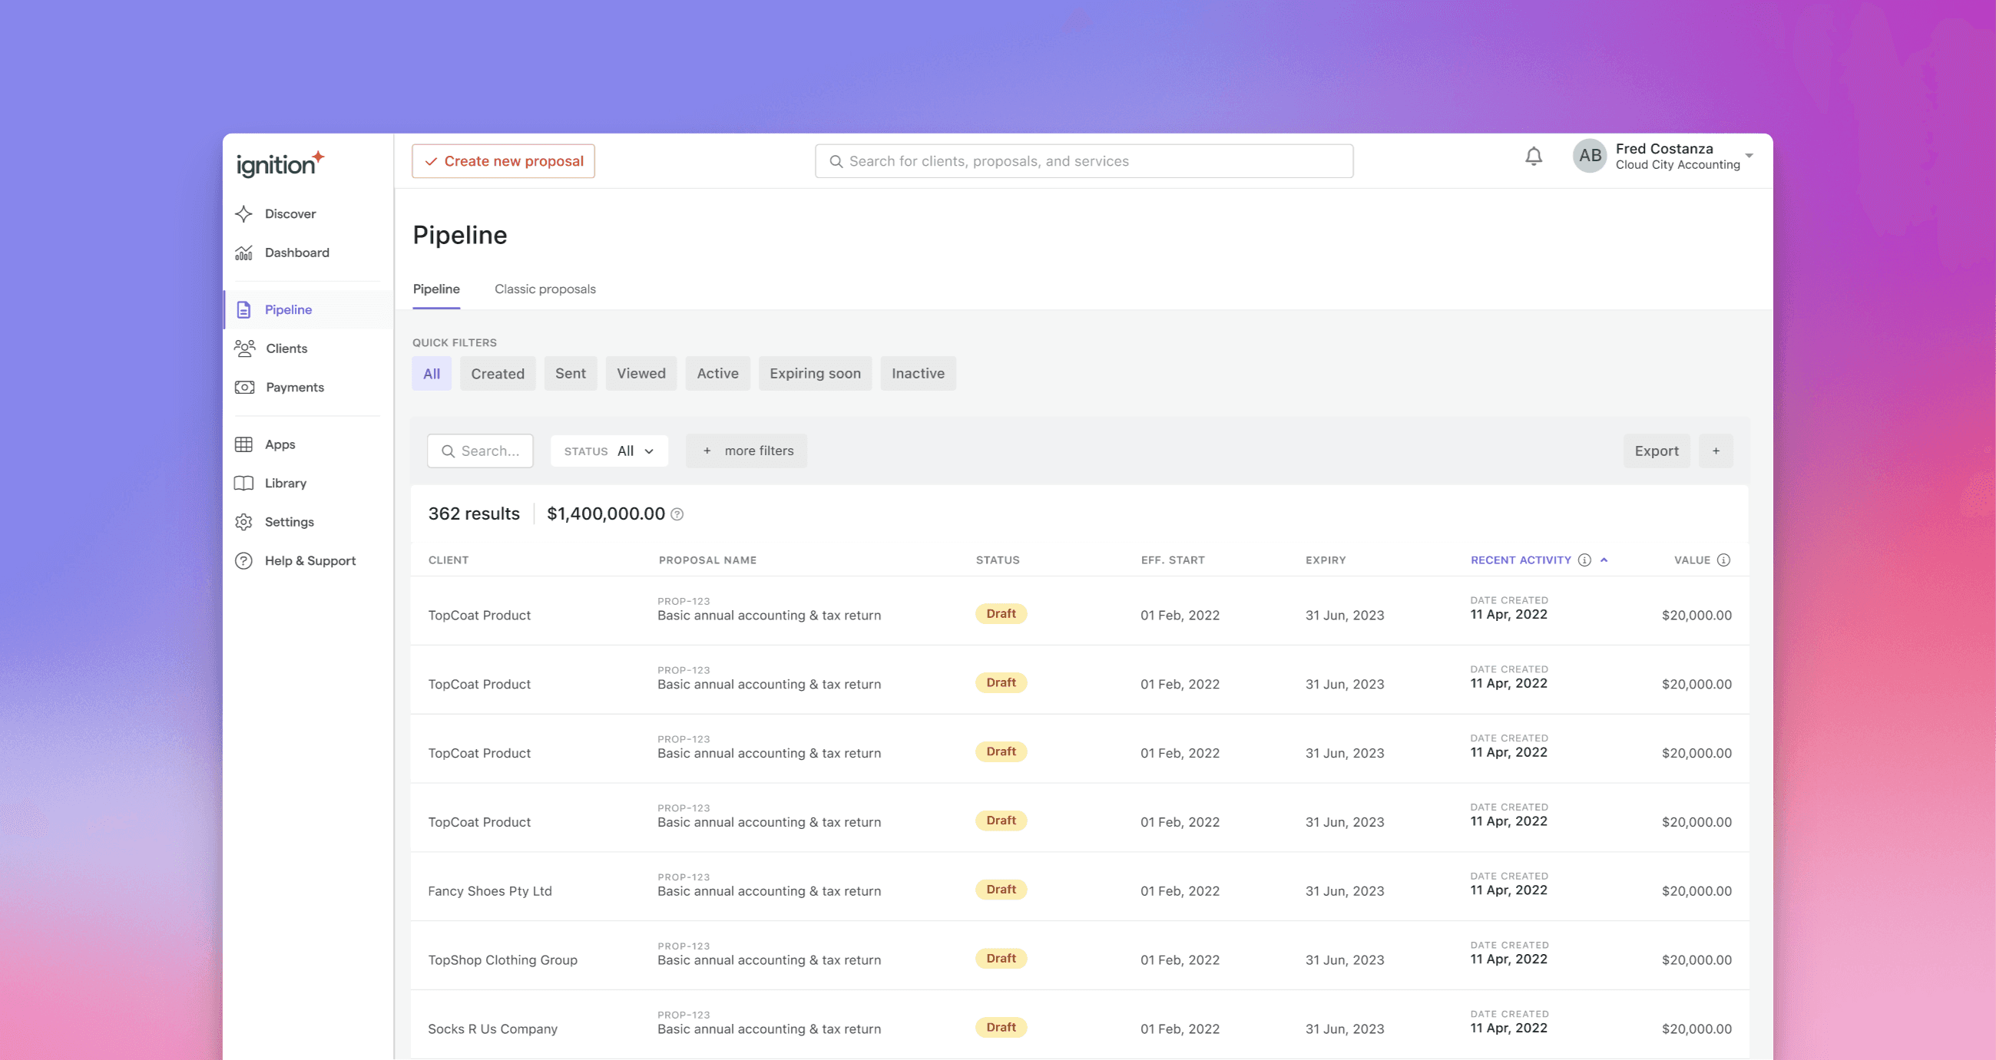Open Library via the book icon
1996x1060 pixels.
244,483
